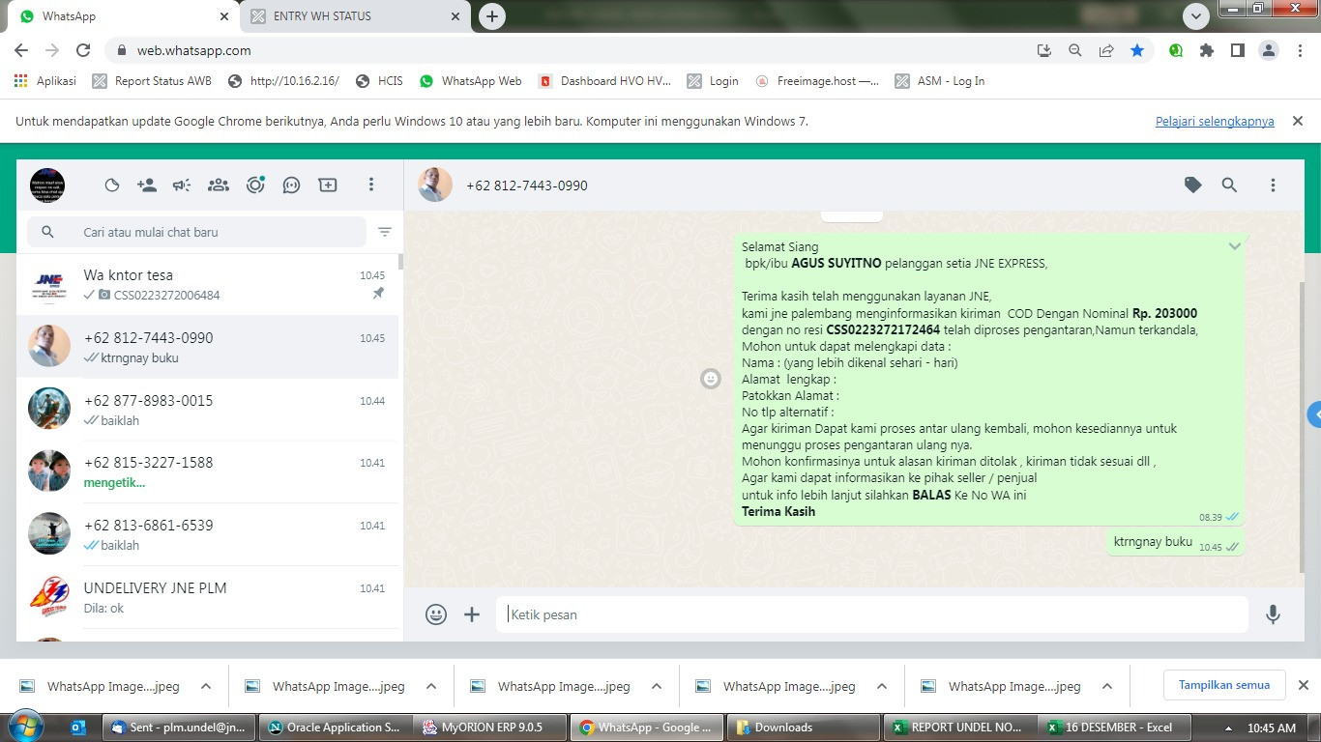Record a voice message with microphone
Screen dimensions: 1321x742
pyautogui.click(x=1273, y=614)
